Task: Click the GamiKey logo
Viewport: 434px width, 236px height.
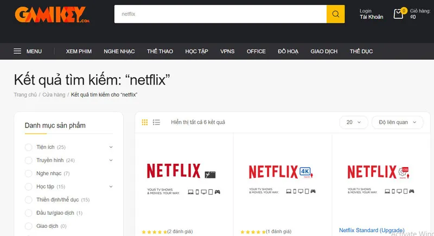Action: [x=52, y=15]
